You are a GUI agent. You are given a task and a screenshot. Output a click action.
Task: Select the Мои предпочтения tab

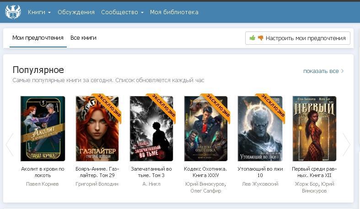click(x=38, y=38)
